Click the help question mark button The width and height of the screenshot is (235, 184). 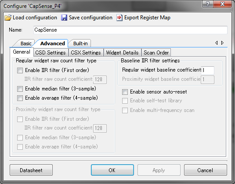(208, 4)
